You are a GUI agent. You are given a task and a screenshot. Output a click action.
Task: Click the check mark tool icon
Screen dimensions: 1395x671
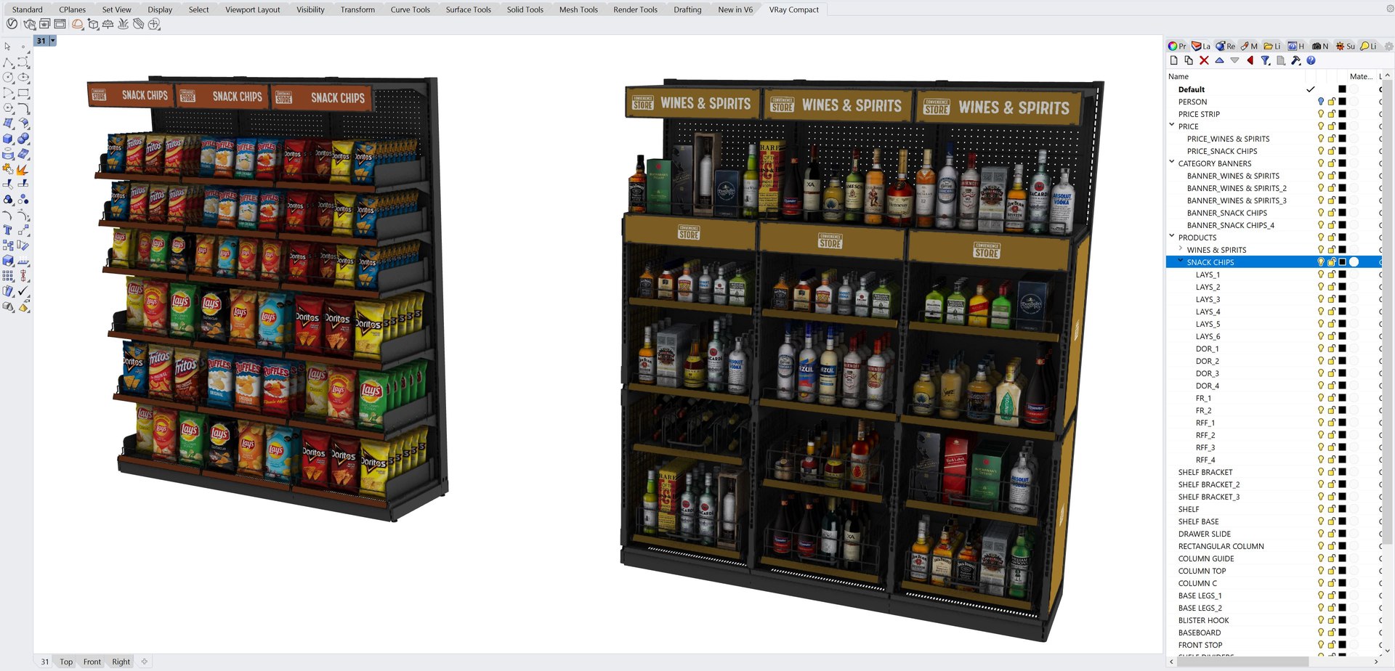(23, 291)
